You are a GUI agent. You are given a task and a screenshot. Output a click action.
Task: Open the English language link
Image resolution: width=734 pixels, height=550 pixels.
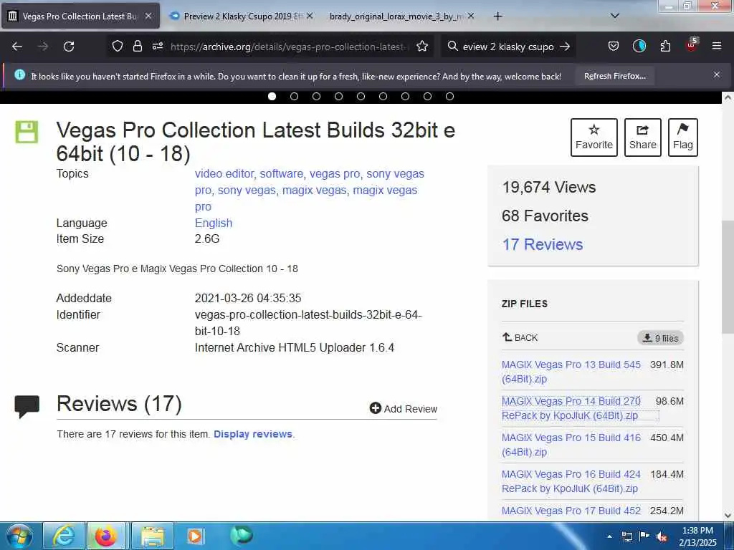click(x=214, y=223)
